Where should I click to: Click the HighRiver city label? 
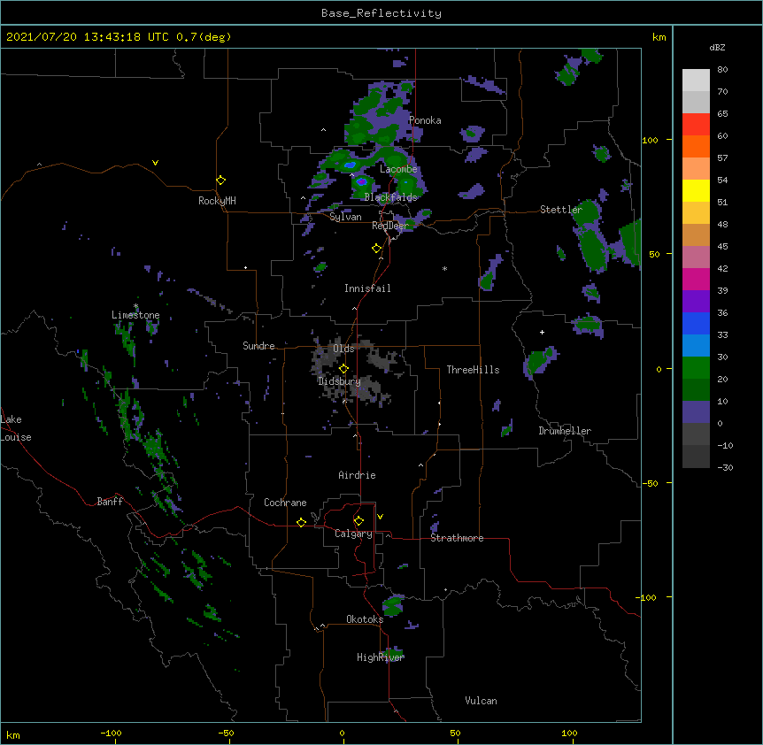click(x=381, y=657)
